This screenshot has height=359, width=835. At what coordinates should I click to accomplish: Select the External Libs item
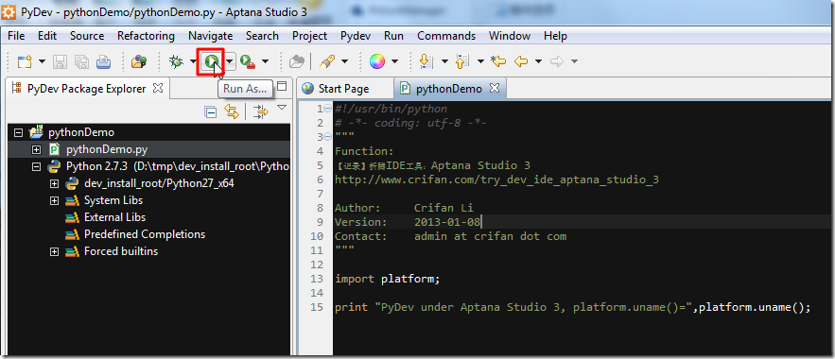114,217
